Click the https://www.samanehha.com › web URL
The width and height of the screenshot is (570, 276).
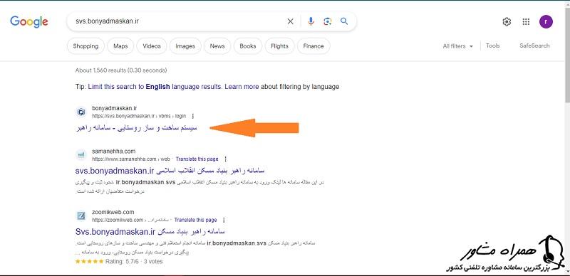[x=131, y=159]
